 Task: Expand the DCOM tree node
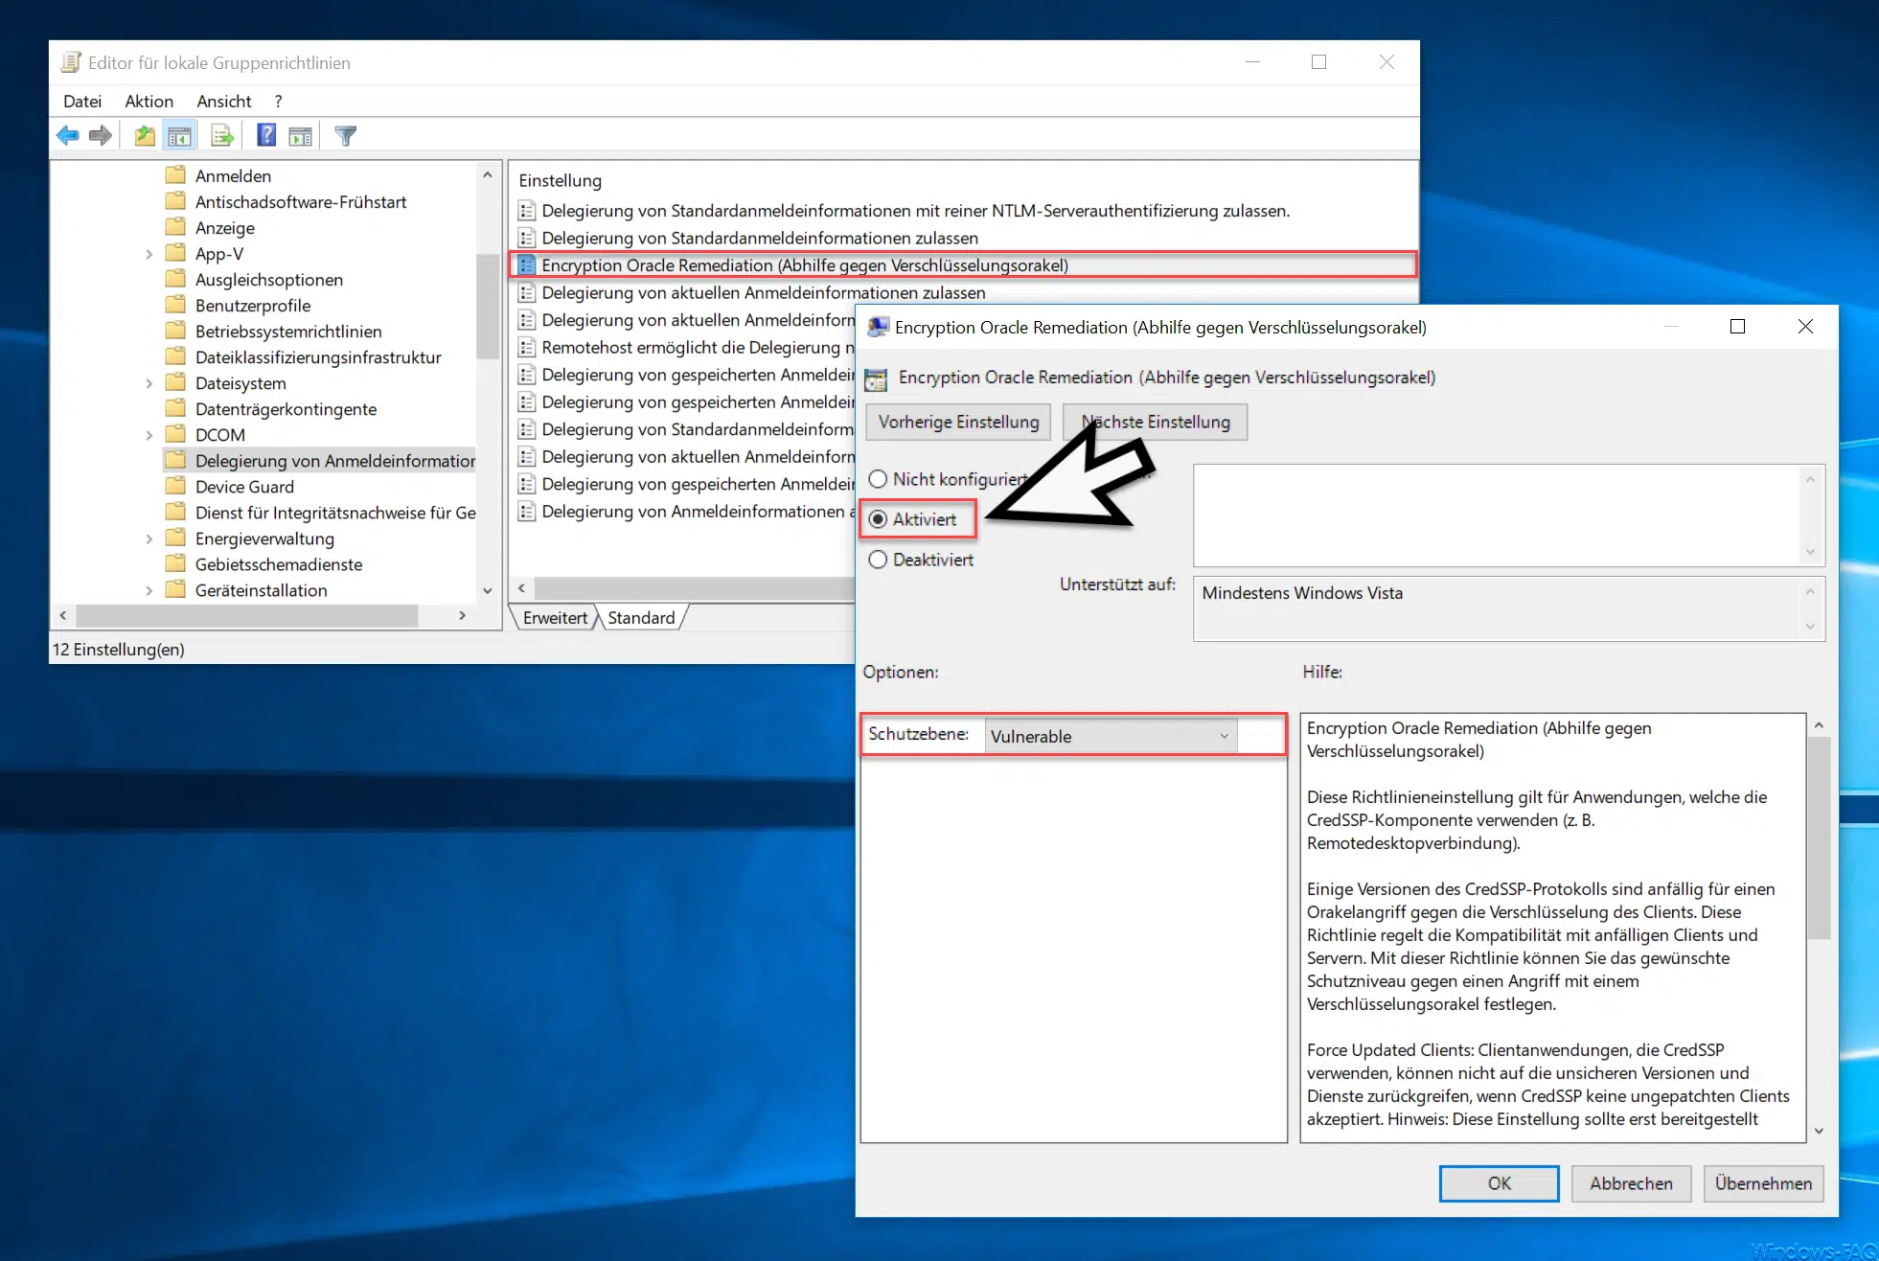[x=149, y=434]
